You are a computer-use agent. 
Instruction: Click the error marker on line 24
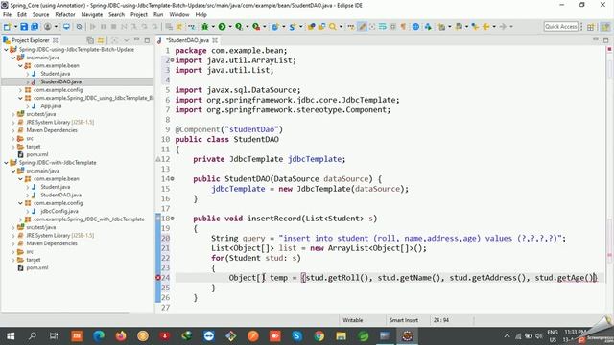pyautogui.click(x=158, y=278)
